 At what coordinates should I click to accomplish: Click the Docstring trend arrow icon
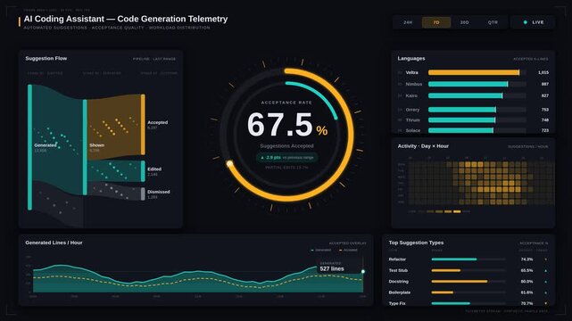coord(546,282)
